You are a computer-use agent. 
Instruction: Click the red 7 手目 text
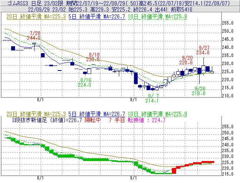tap(117, 120)
